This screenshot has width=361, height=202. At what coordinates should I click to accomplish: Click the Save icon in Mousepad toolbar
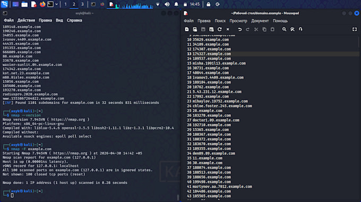tap(203, 30)
